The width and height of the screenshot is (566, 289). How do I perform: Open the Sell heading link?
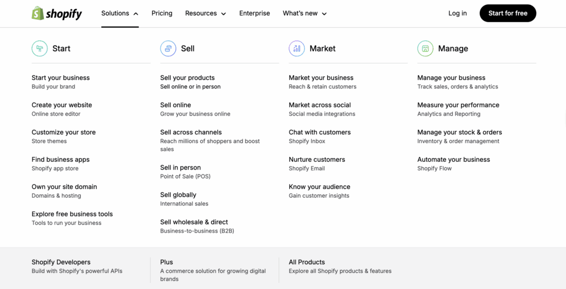[x=188, y=48]
